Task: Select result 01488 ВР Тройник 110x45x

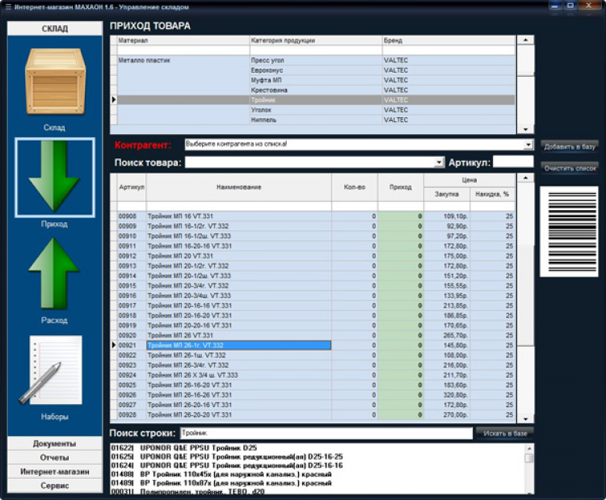Action: pyautogui.click(x=221, y=474)
